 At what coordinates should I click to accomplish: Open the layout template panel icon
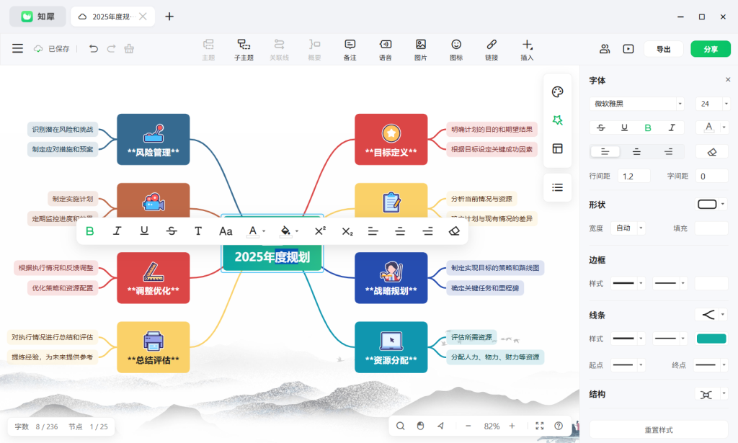click(x=558, y=148)
